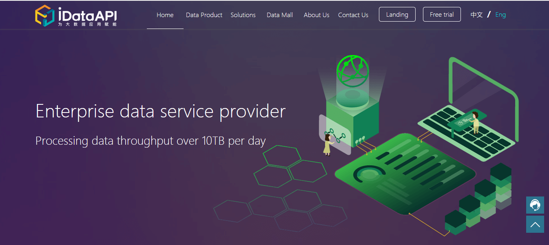
Task: Switch language to Eng
Action: tap(500, 15)
